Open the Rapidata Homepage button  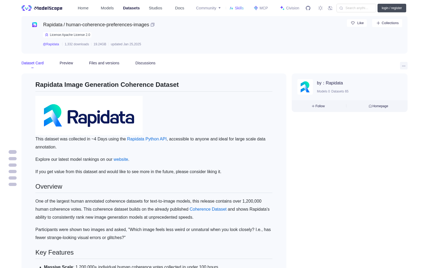point(378,106)
